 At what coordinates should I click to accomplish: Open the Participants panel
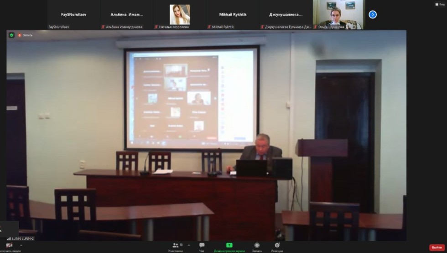click(175, 247)
